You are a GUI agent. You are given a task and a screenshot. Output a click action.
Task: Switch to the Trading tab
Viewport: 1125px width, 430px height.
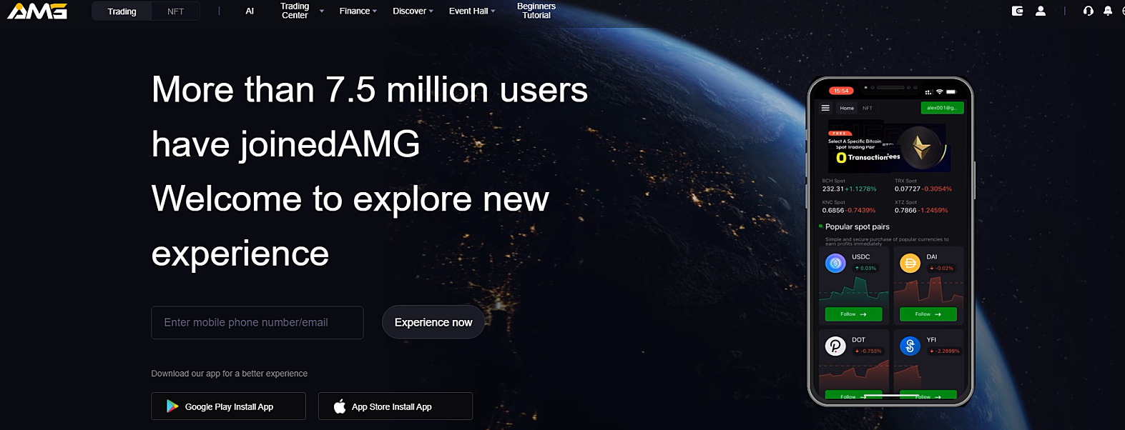(122, 11)
